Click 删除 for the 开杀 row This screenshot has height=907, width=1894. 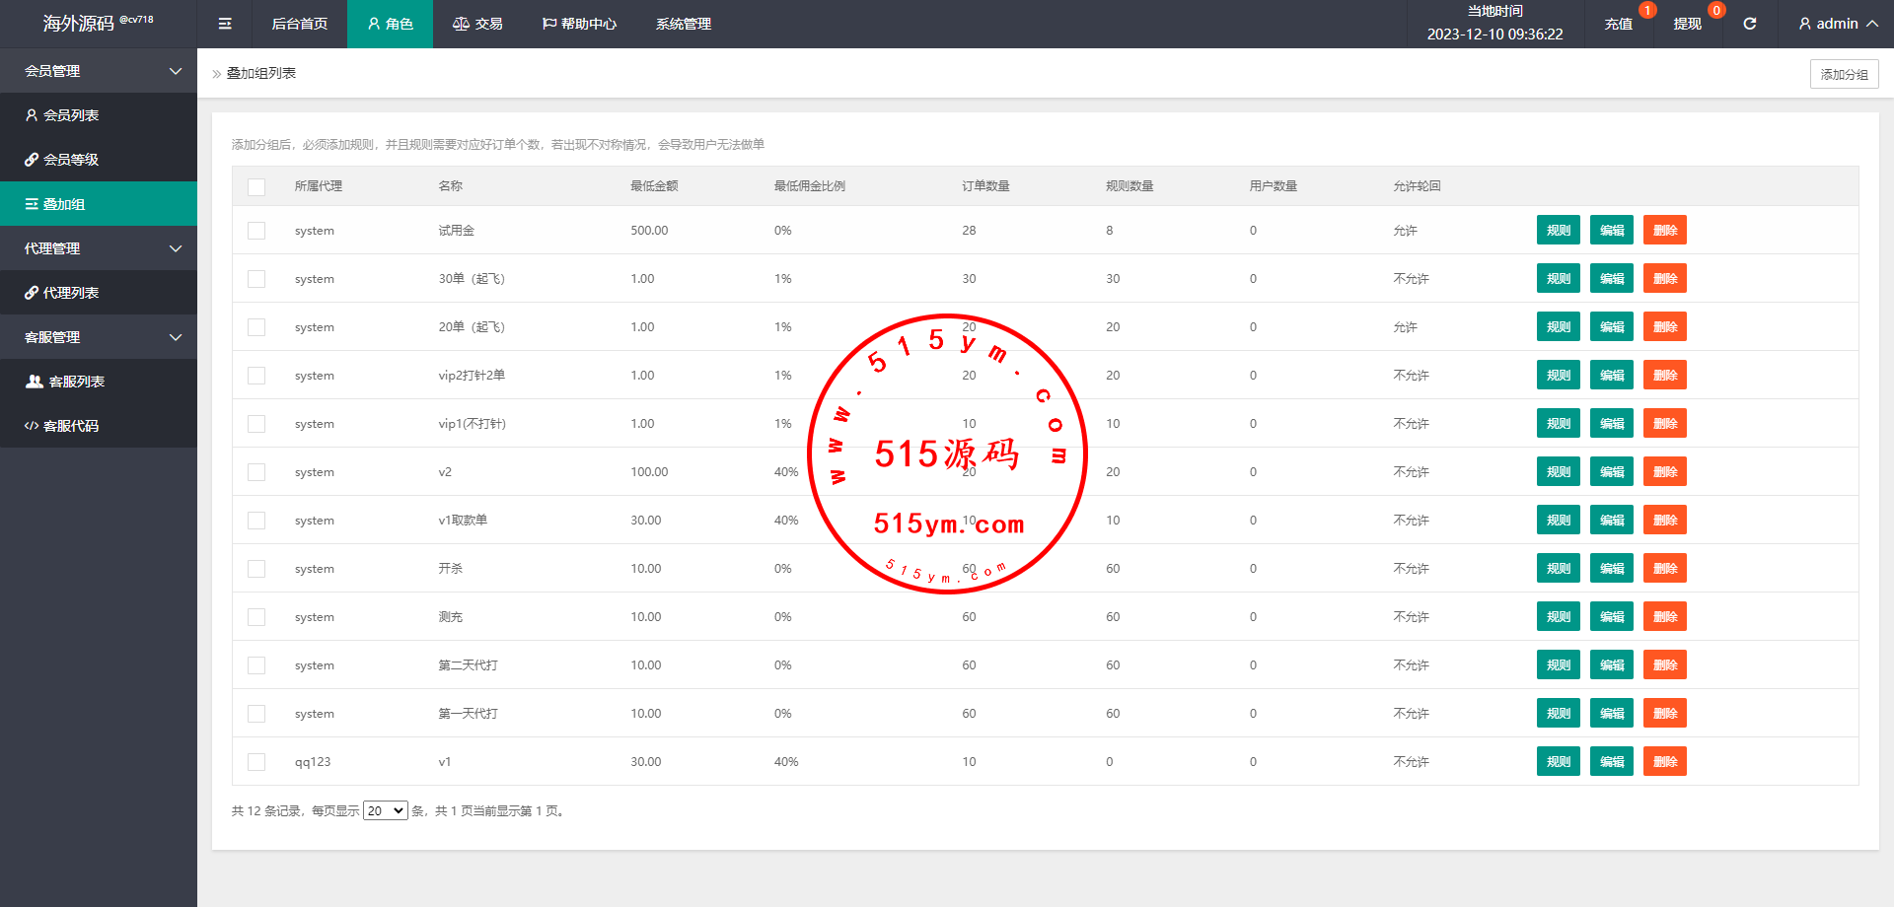[1664, 569]
